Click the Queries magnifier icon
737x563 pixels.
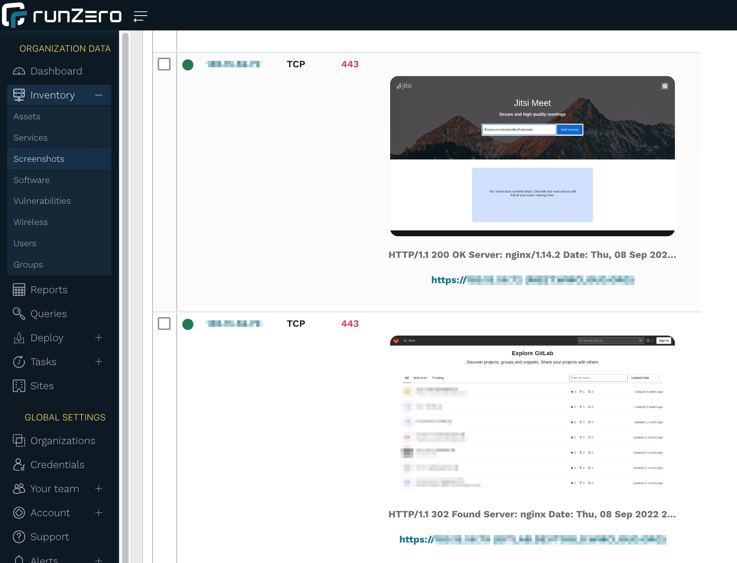pos(19,314)
